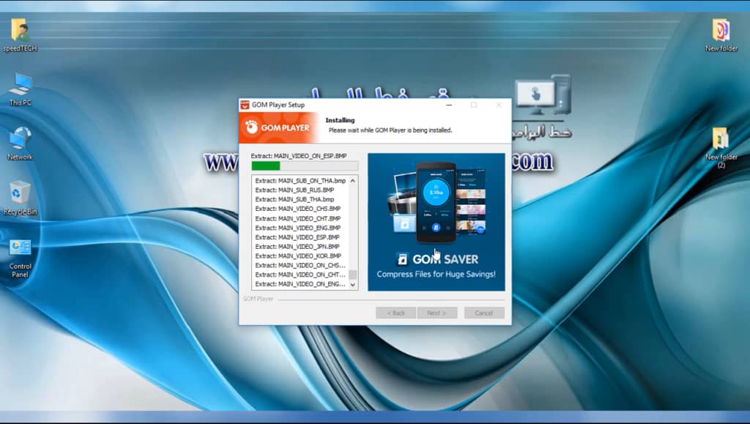
Task: Click the Next > button
Action: click(437, 313)
